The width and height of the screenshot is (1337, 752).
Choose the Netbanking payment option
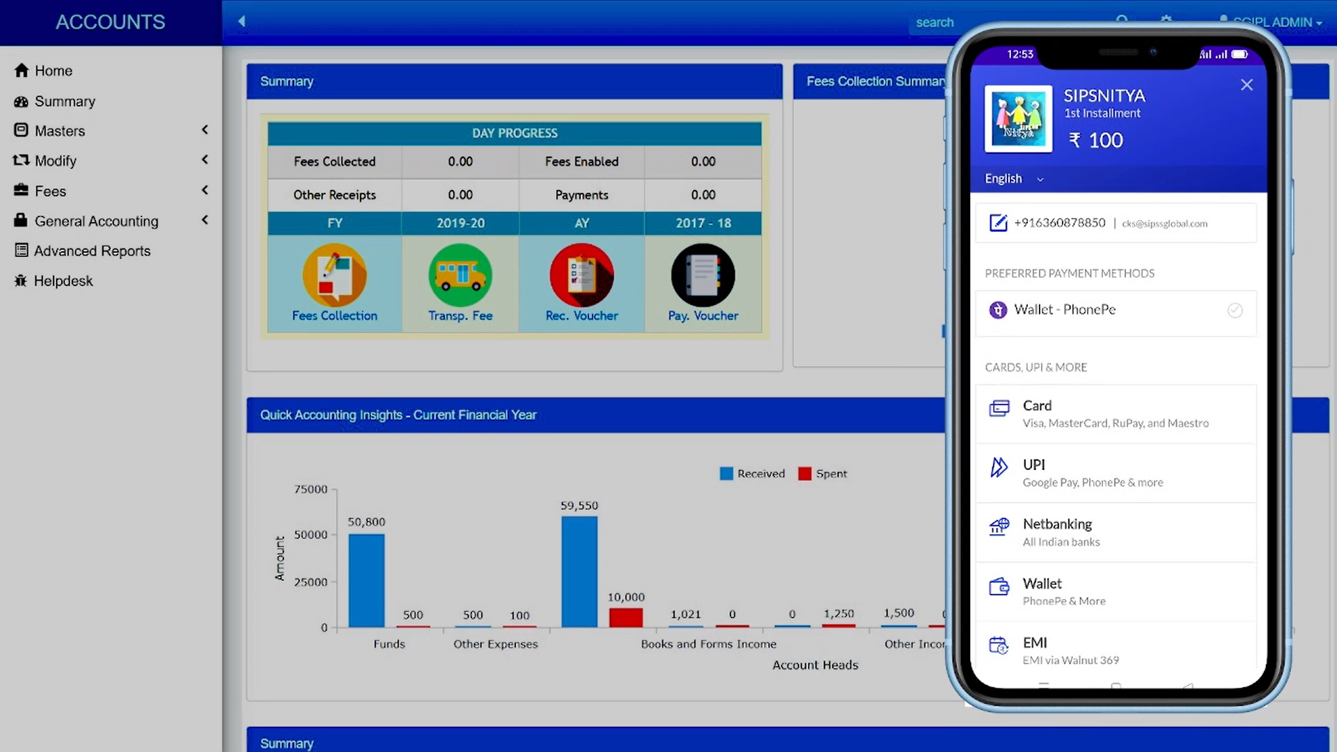1116,532
